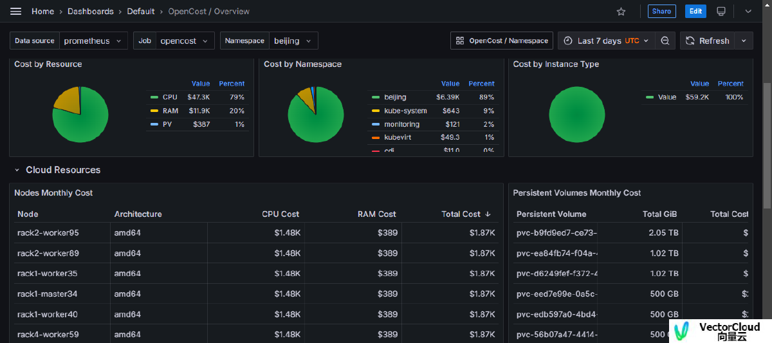Open the Default folder breadcrumb
772x343 pixels.
[x=140, y=12]
